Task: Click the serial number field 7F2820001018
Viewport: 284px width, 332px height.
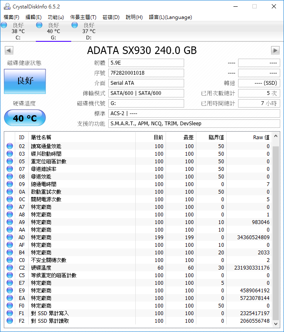Action: click(146, 73)
